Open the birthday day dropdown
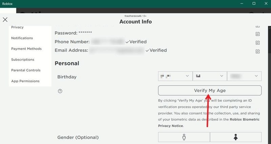 coord(209,76)
